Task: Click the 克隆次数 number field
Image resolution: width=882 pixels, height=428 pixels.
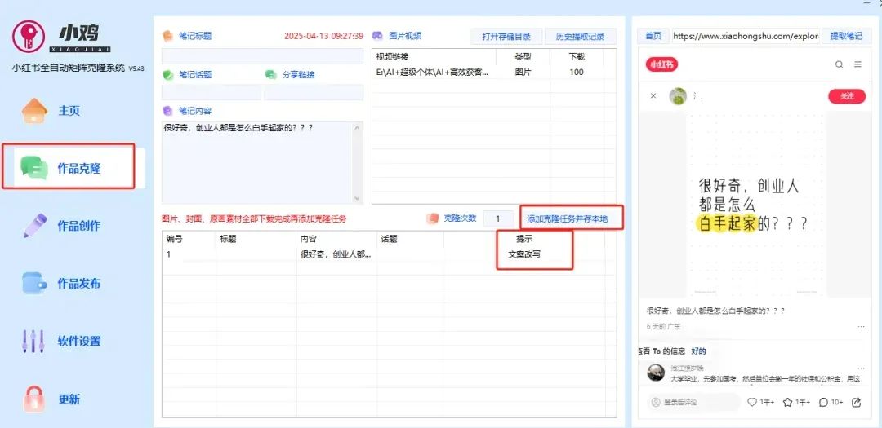Action: point(498,218)
